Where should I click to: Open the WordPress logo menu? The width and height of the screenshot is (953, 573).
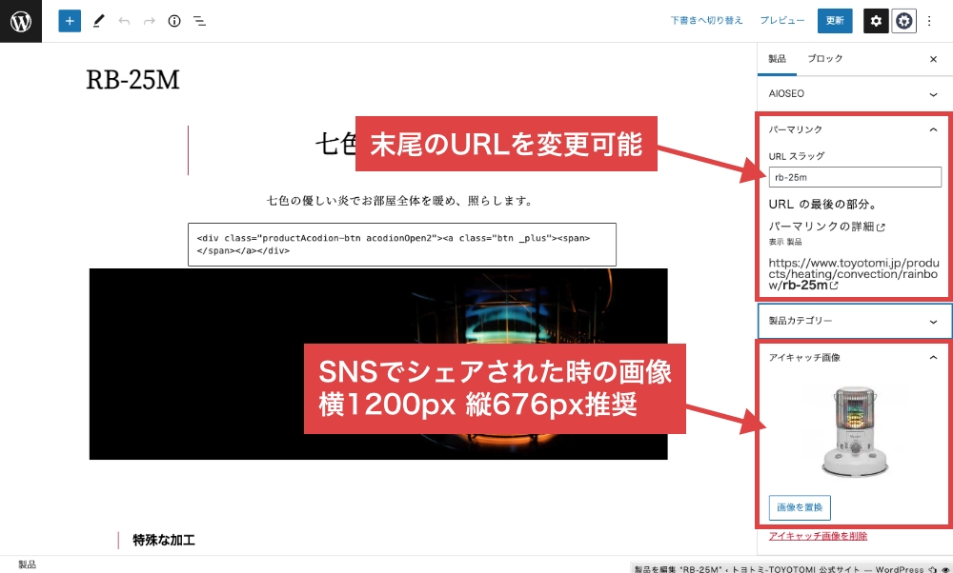click(21, 21)
